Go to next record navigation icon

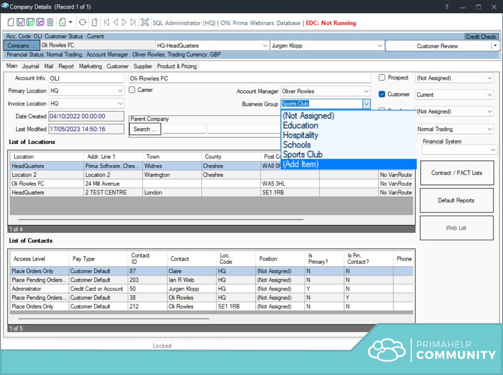(x=124, y=23)
